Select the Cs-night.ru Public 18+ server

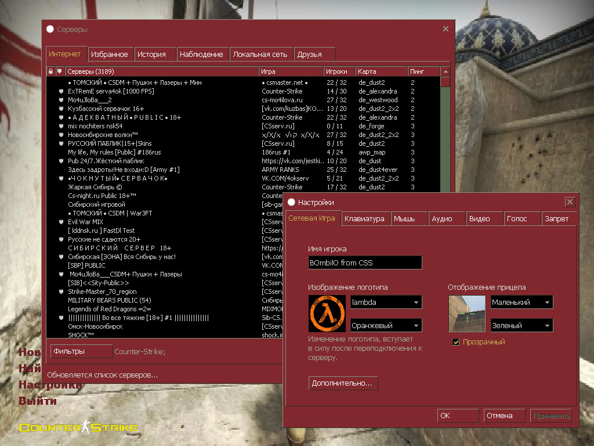tap(164, 196)
